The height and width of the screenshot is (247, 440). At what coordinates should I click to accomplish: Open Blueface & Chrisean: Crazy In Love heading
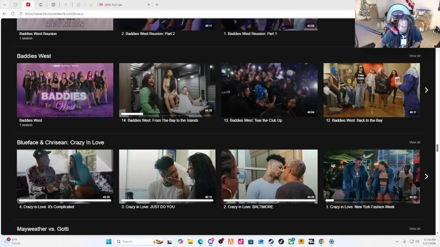[60, 142]
